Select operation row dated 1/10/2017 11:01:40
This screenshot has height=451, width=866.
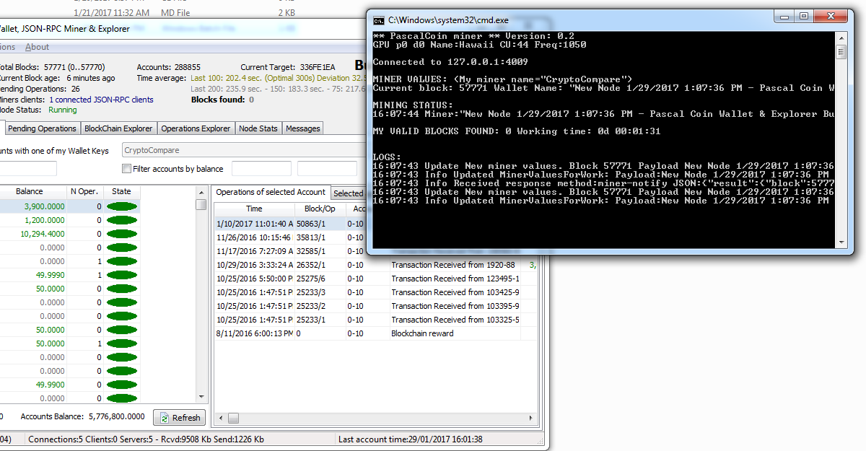coord(291,224)
